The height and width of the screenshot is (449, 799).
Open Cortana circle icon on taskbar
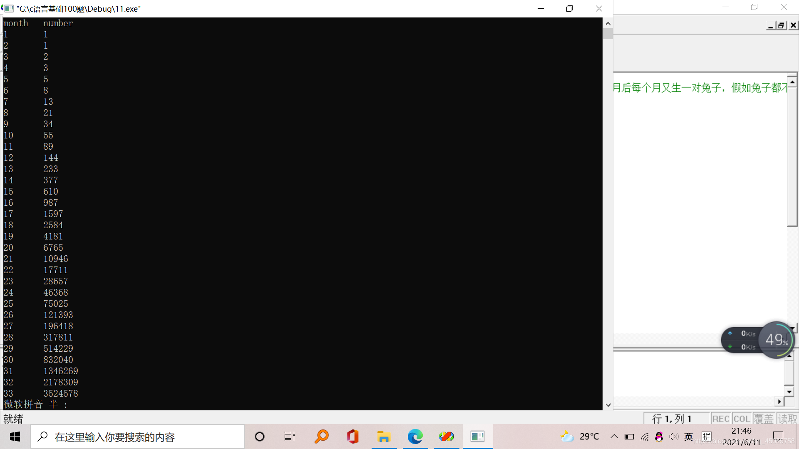(260, 437)
